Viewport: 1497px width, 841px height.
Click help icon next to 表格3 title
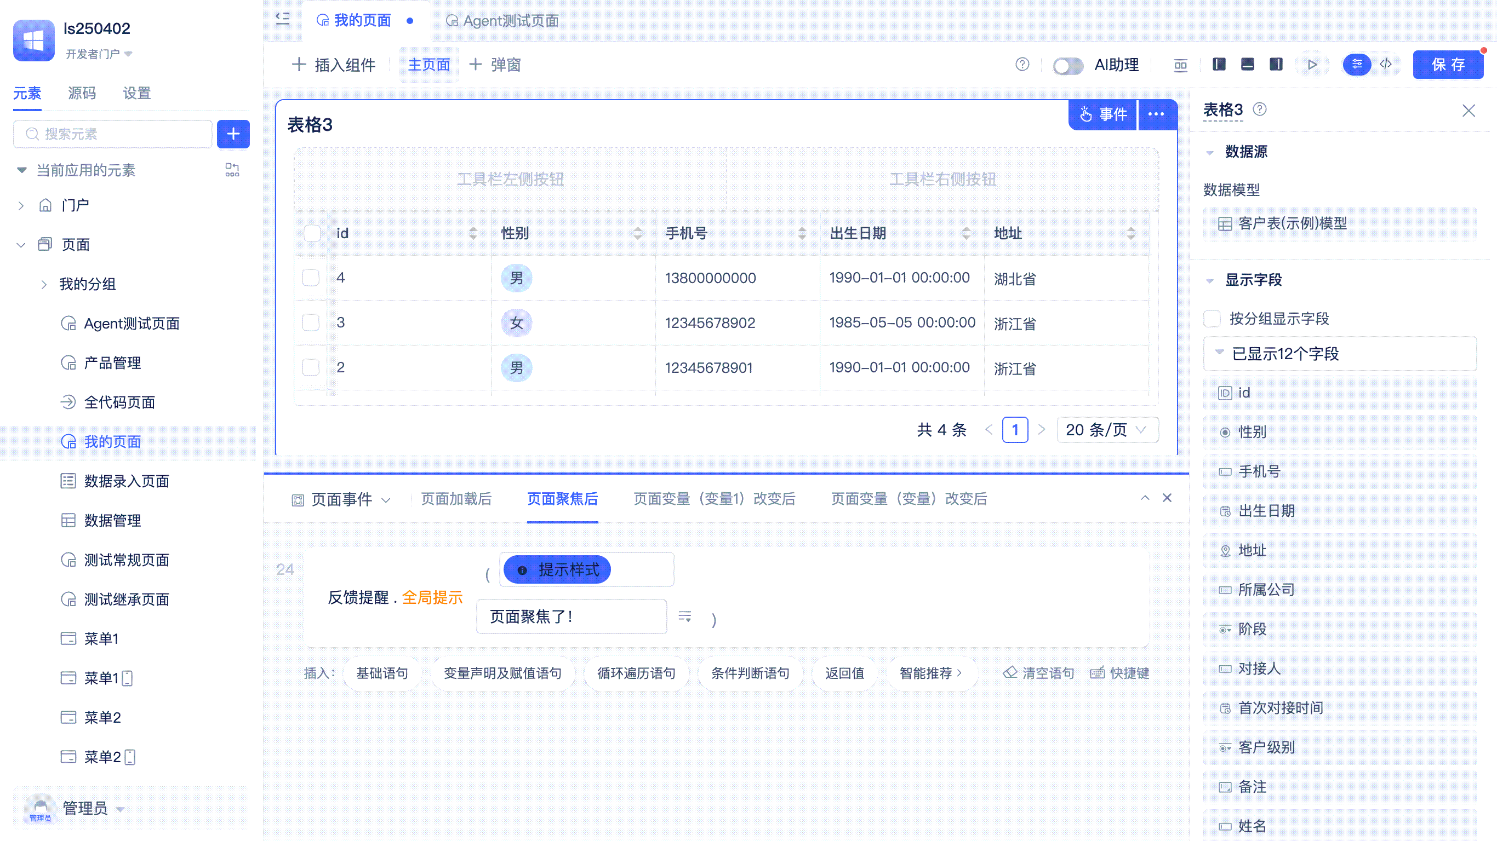[x=1259, y=109]
